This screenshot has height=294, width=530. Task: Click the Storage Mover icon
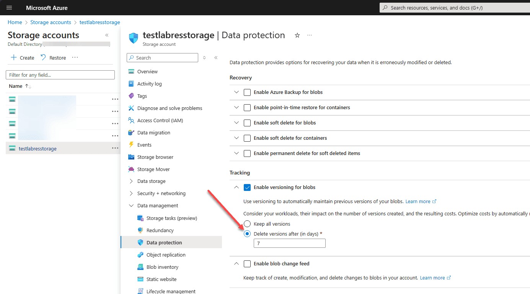pos(131,169)
